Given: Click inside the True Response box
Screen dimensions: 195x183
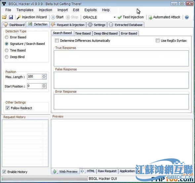Looking at the screenshot, I should (121, 58).
